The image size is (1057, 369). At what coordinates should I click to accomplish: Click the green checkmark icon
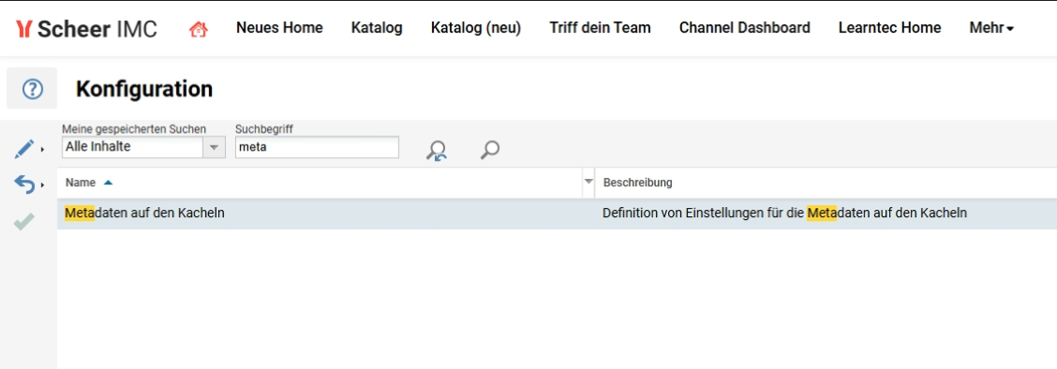coord(24,222)
